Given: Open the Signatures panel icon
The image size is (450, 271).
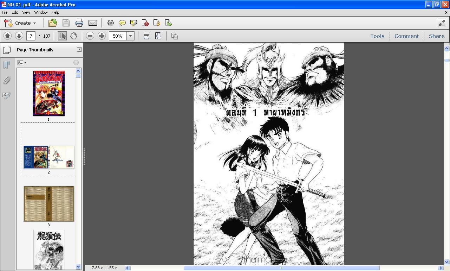Looking at the screenshot, I should (x=7, y=95).
